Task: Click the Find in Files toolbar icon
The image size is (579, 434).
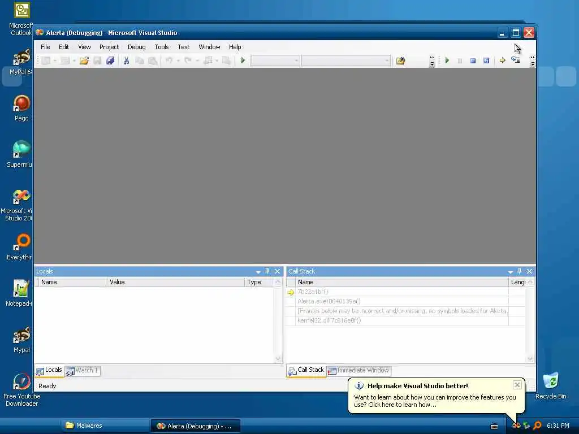Action: pos(401,61)
